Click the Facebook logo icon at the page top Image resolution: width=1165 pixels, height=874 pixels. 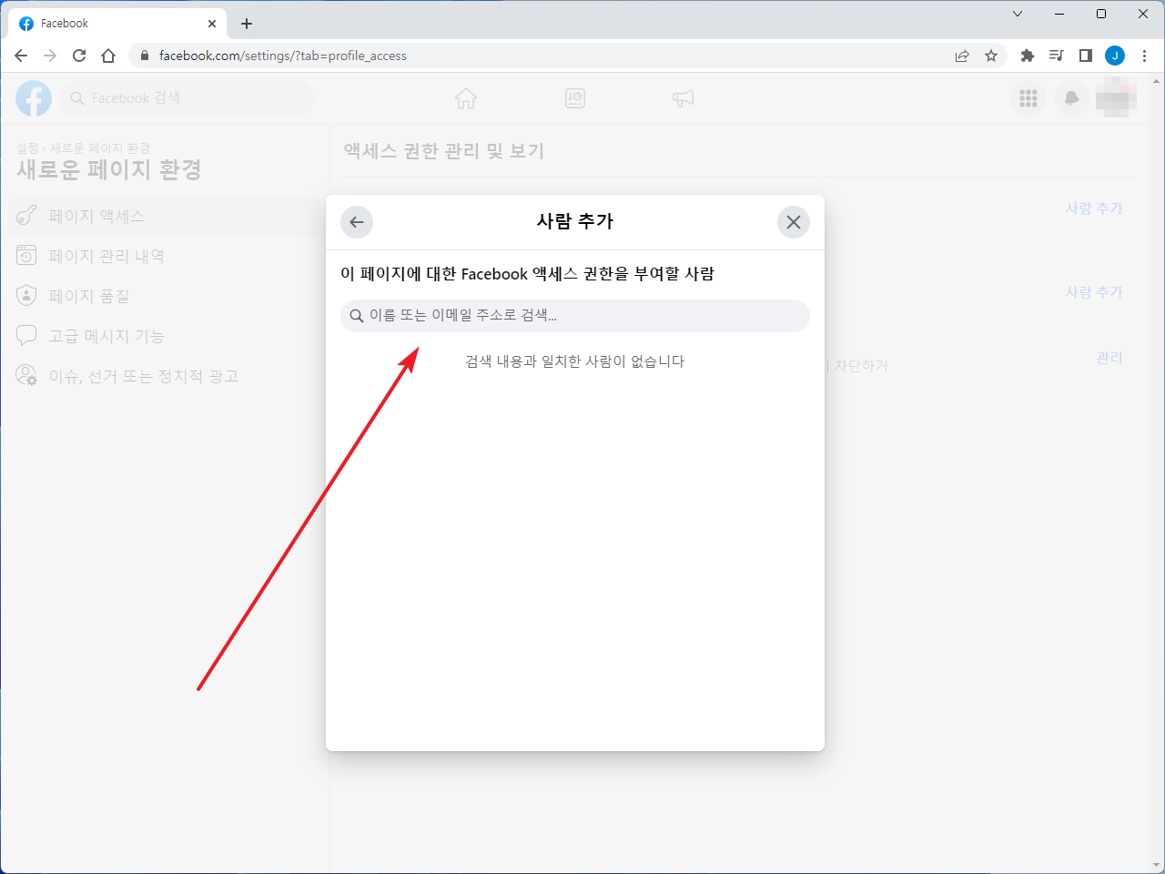pos(34,98)
